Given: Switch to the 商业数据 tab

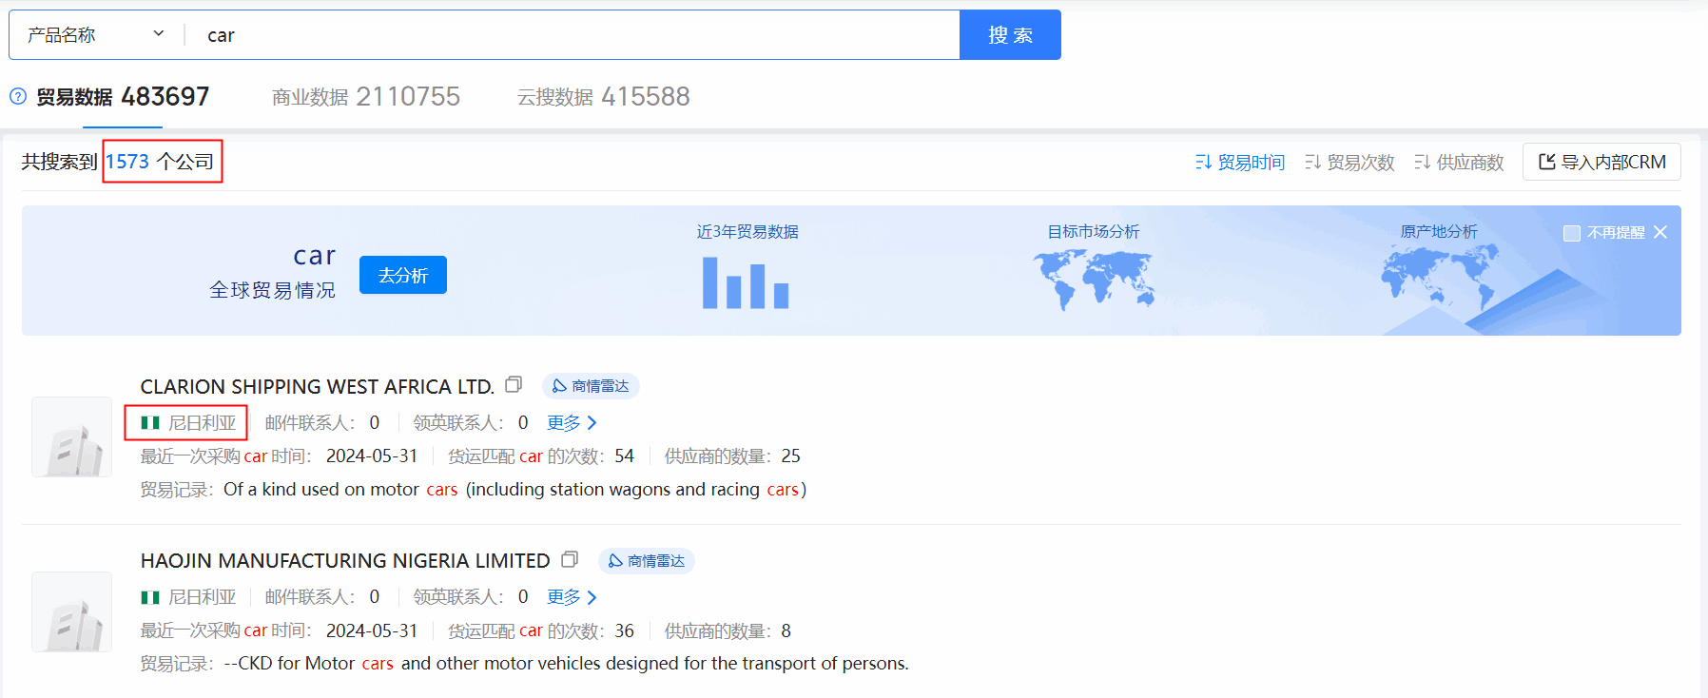Looking at the screenshot, I should coord(365,97).
